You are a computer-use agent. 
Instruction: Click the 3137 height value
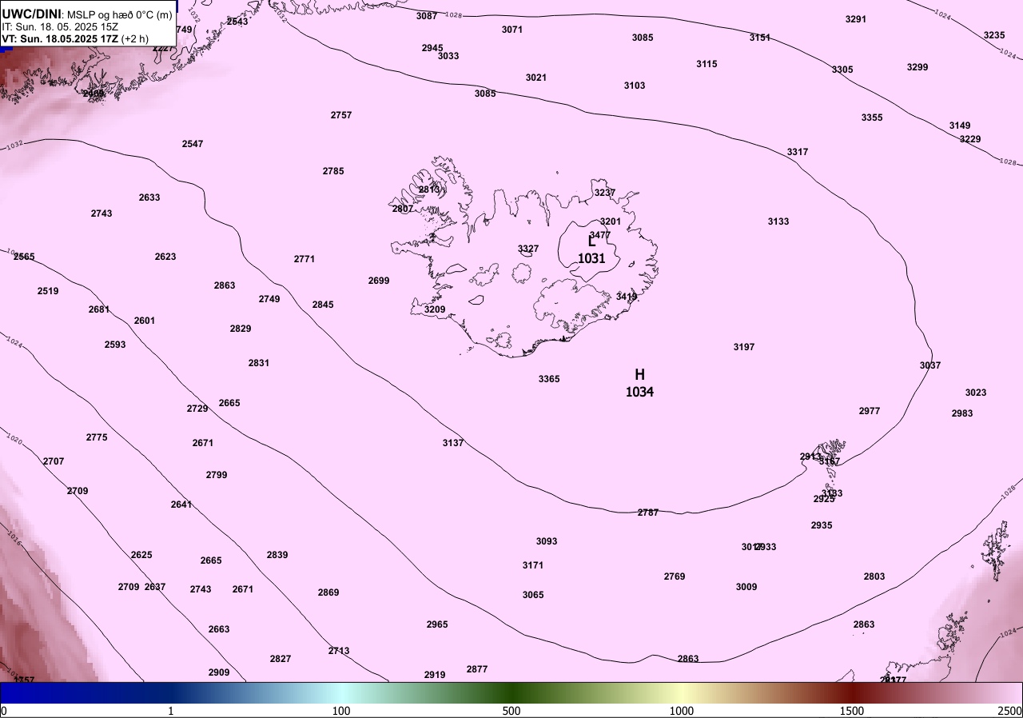click(x=453, y=443)
